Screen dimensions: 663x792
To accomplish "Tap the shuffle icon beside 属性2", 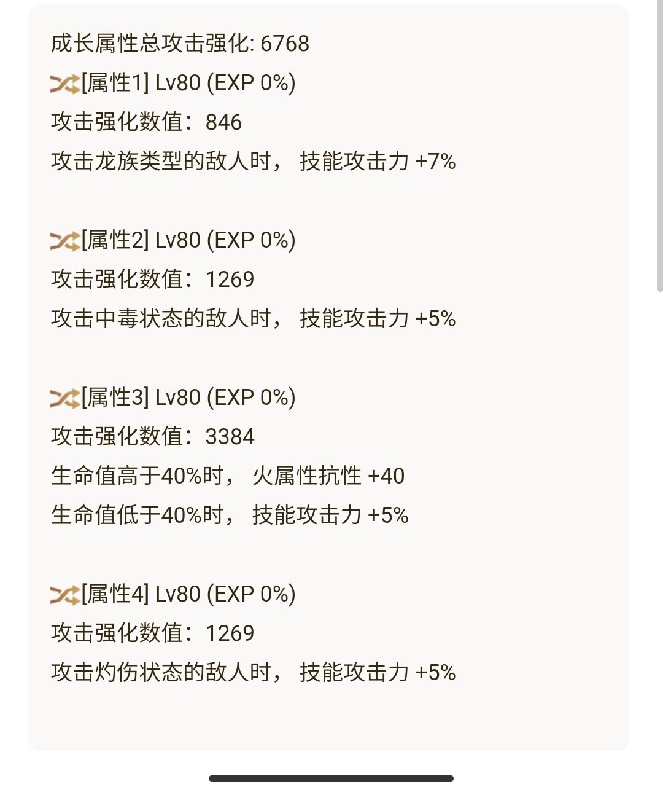I will click(65, 241).
